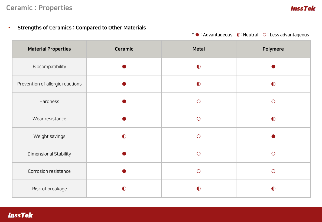Select the Metal column header
Image resolution: width=322 pixels, height=222 pixels.
[199, 49]
